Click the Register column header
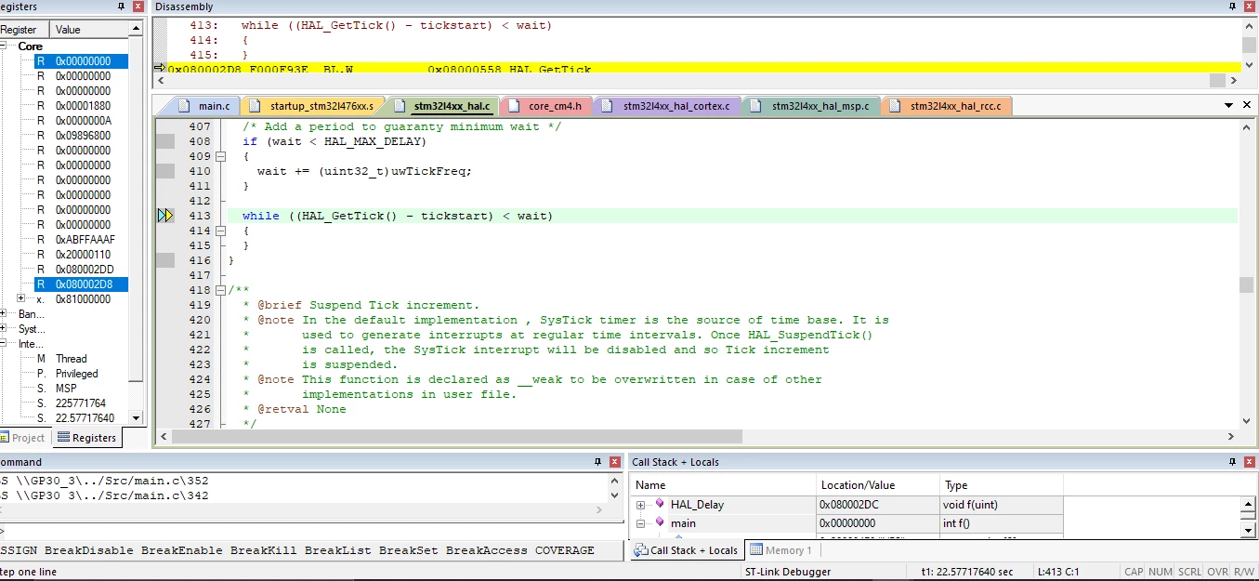 pos(24,30)
